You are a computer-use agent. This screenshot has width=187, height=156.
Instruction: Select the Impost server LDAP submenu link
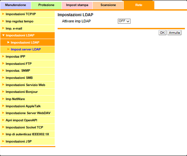click(x=26, y=49)
